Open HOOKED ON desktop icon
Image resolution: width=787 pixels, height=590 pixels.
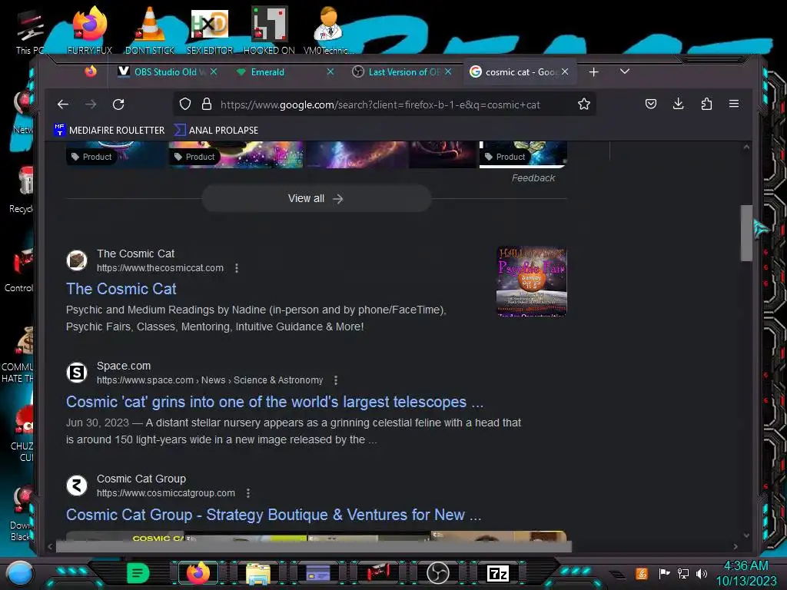[270, 30]
